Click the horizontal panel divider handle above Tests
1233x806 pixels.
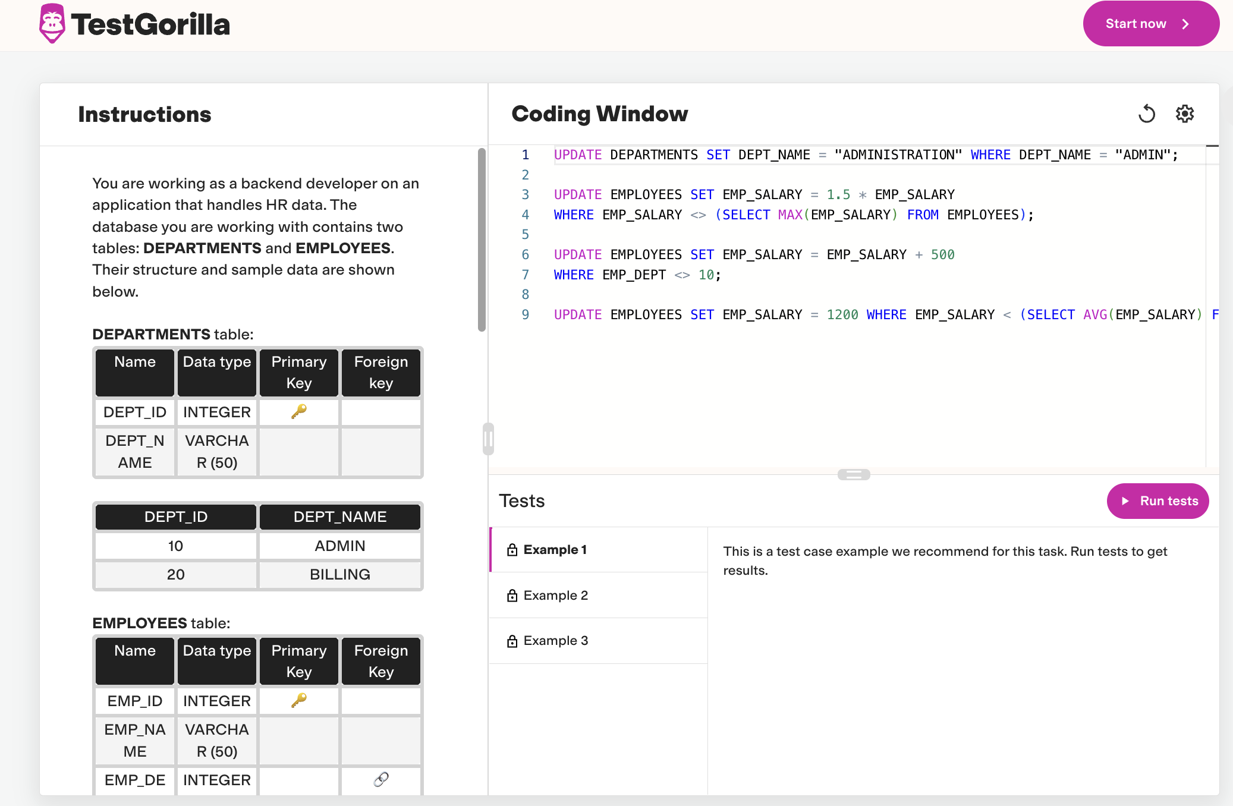[854, 474]
